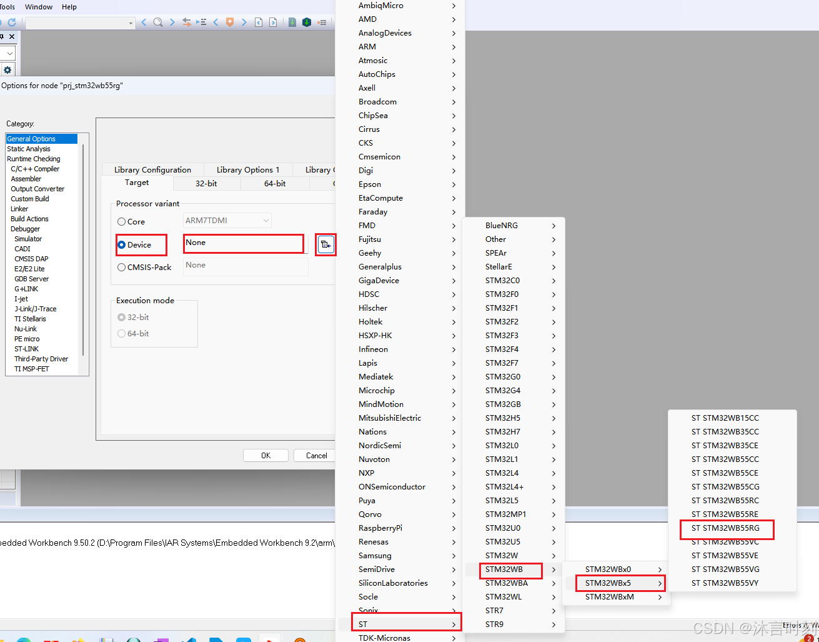This screenshot has width=819, height=642.
Task: Close the workspace panel with the X
Action: [12, 37]
